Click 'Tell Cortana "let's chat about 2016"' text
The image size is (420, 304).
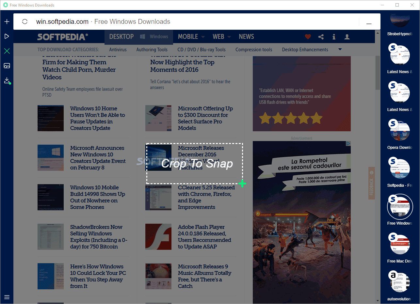pyautogui.click(x=190, y=85)
